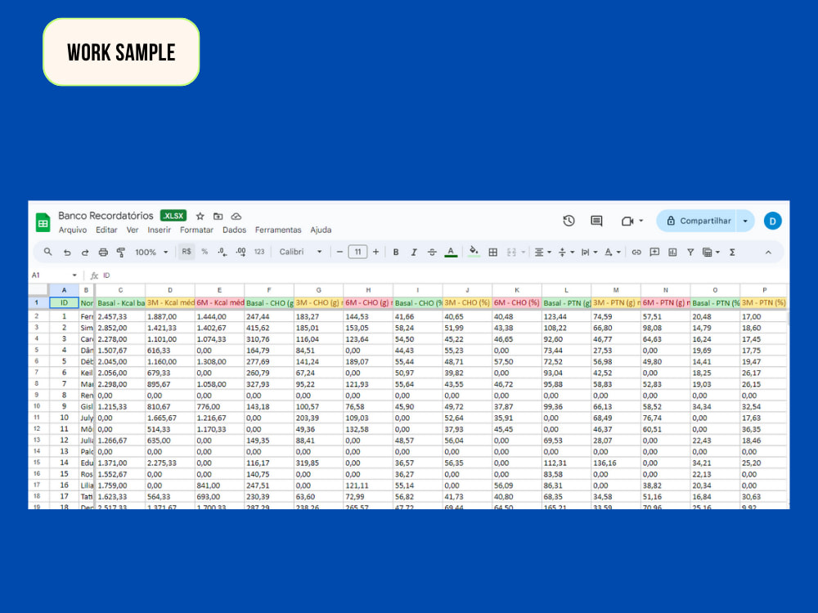
Task: Click the Compartilhar share button
Action: pyautogui.click(x=698, y=221)
